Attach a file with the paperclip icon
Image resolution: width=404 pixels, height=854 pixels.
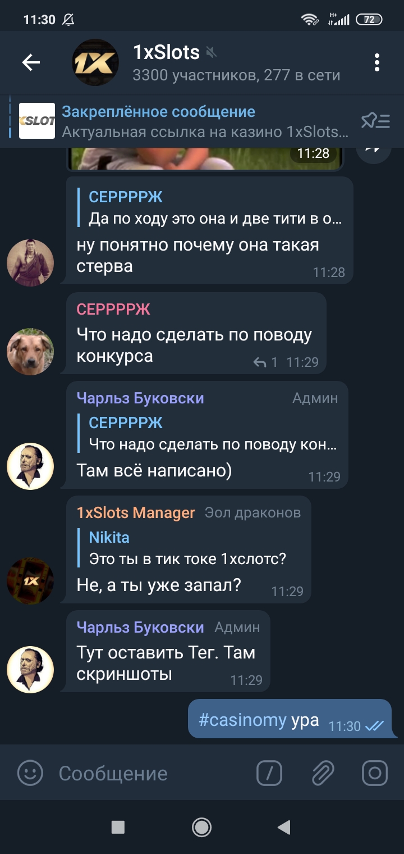tap(323, 773)
